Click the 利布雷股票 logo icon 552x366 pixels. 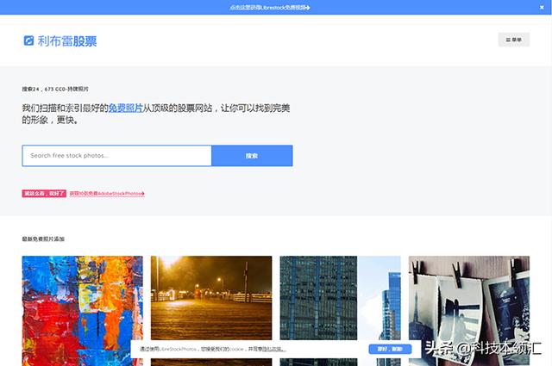[28, 40]
